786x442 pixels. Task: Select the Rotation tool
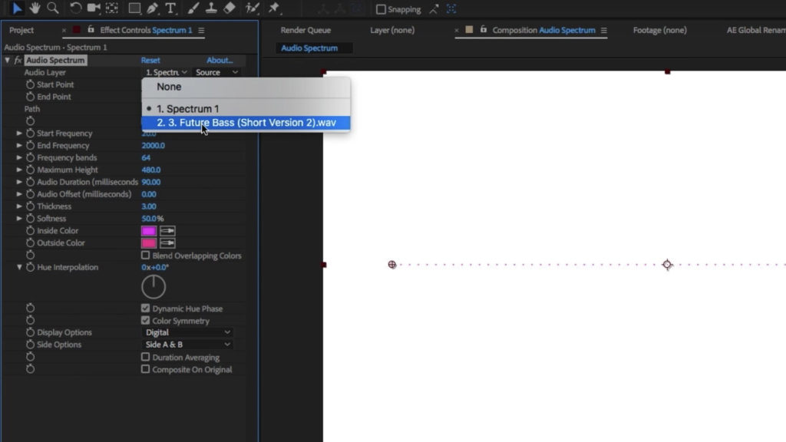point(75,8)
